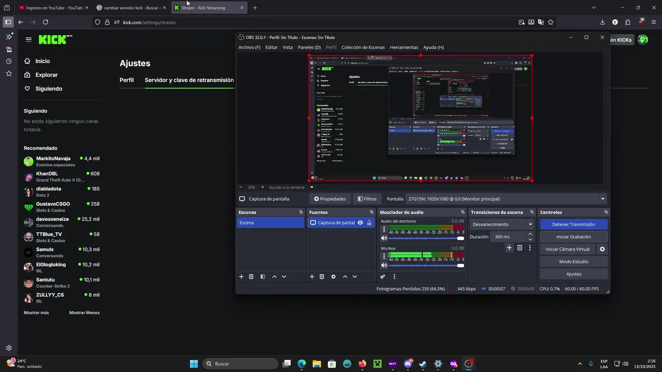Move scene down in Escenas panel
Viewport: 662px width, 372px height.
coord(284,277)
